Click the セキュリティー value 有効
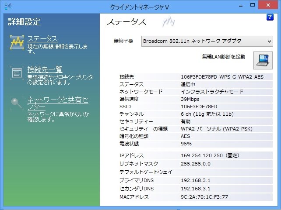This screenshot has height=210, width=281. click(186, 121)
